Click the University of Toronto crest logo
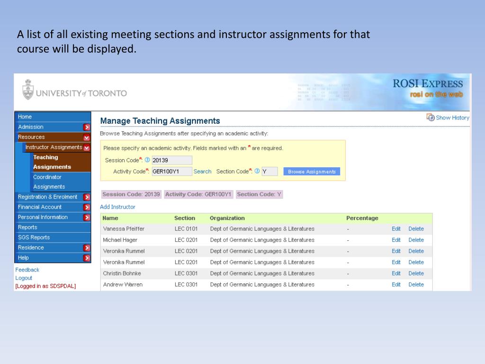 coord(28,90)
